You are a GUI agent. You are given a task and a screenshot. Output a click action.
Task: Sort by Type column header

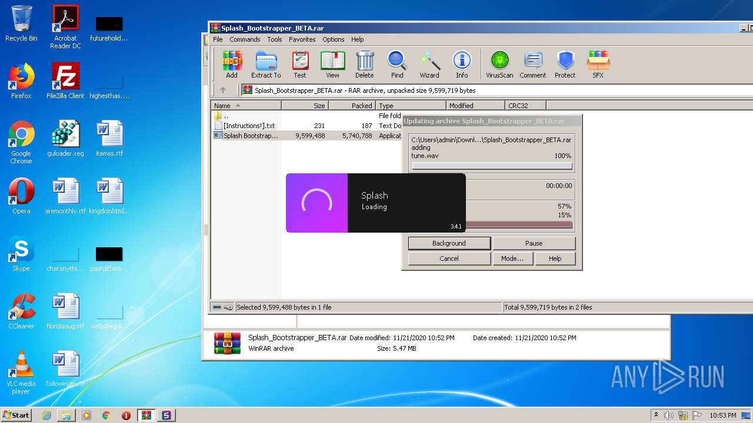(x=411, y=106)
